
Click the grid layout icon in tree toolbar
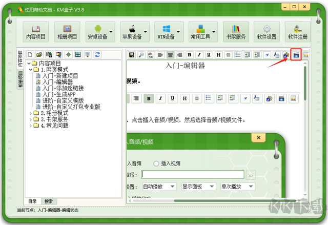tap(78, 55)
